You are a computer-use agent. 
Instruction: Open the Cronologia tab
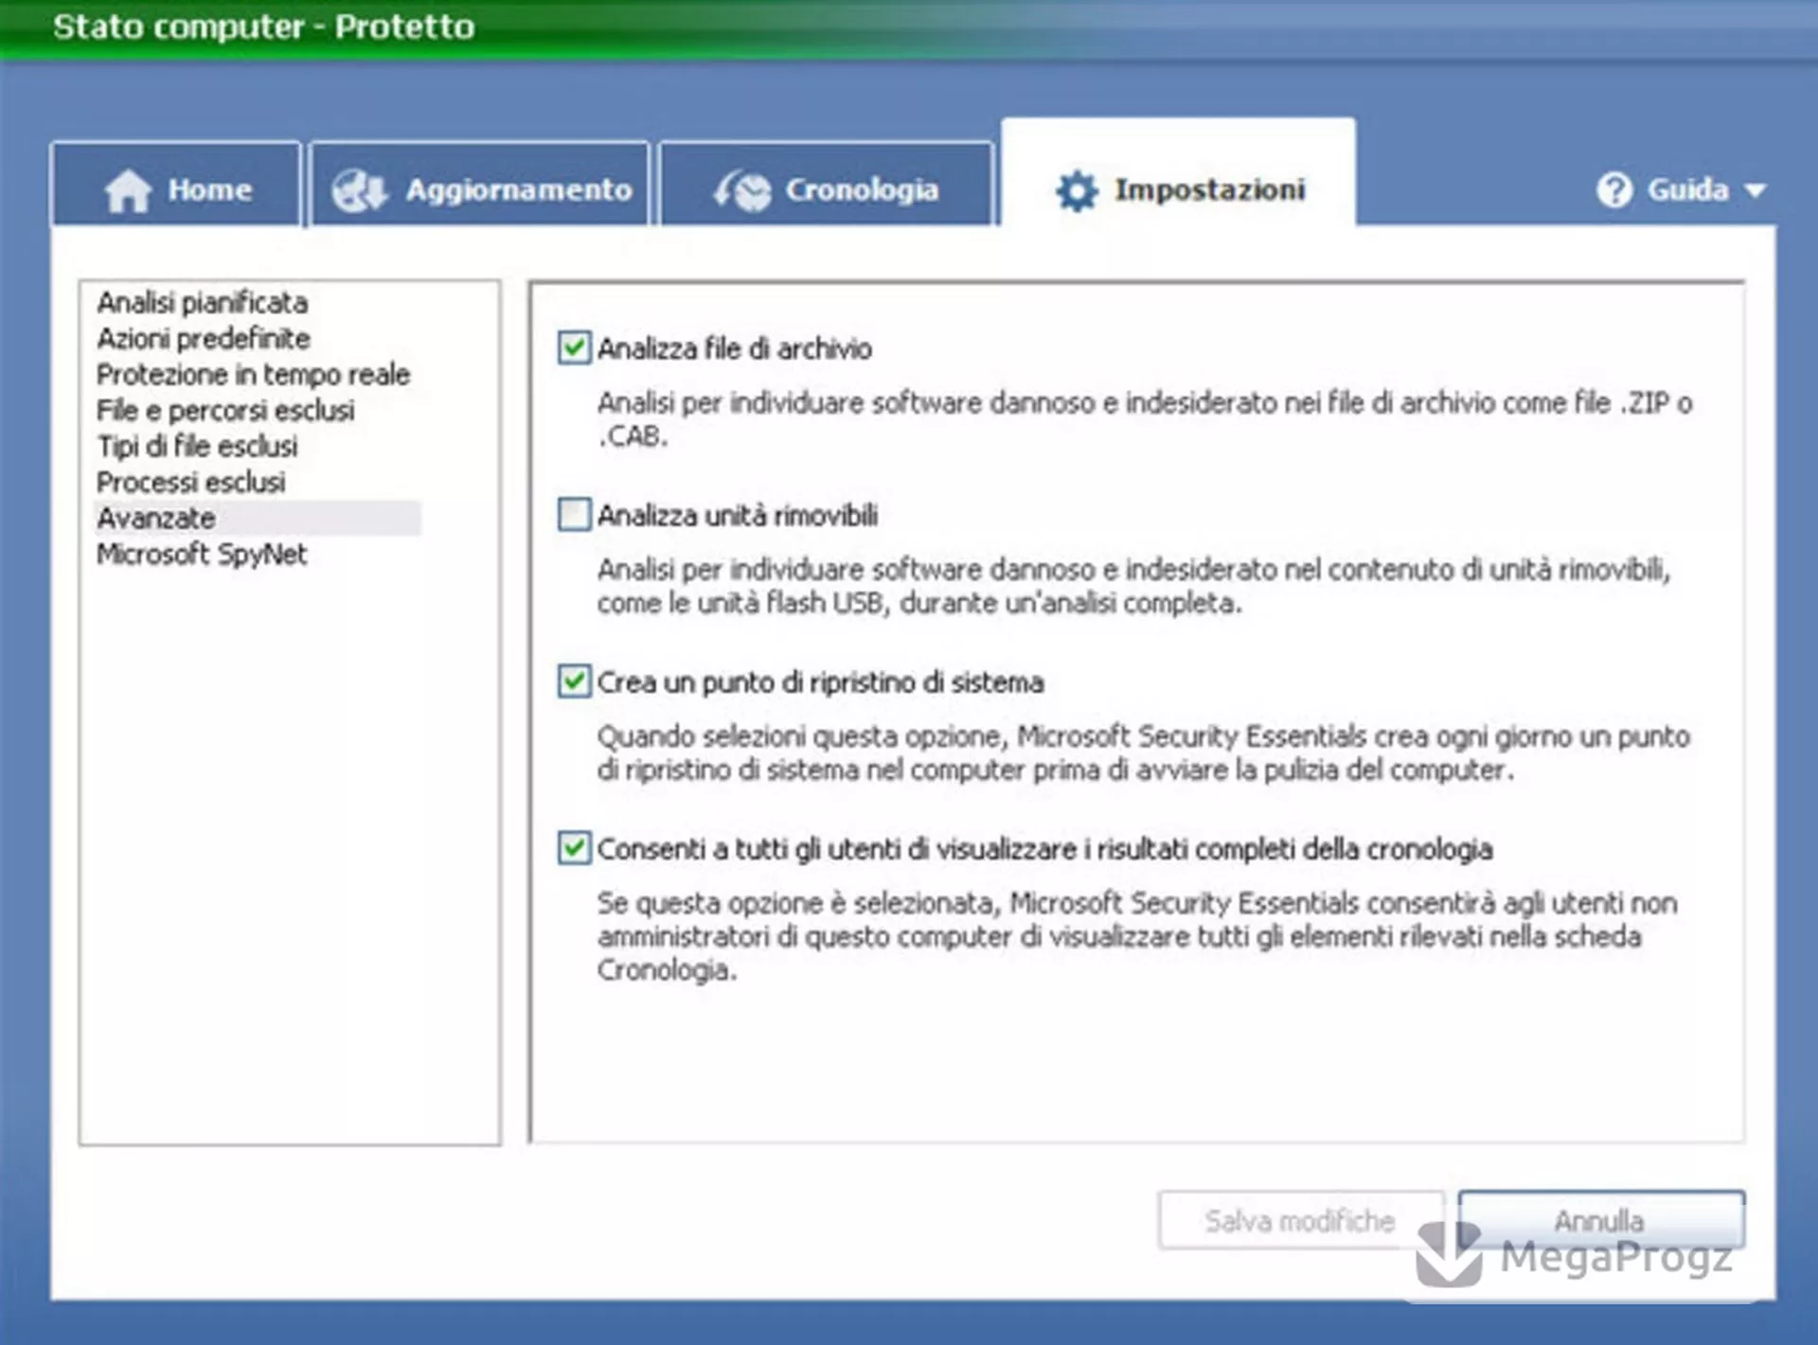[826, 185]
